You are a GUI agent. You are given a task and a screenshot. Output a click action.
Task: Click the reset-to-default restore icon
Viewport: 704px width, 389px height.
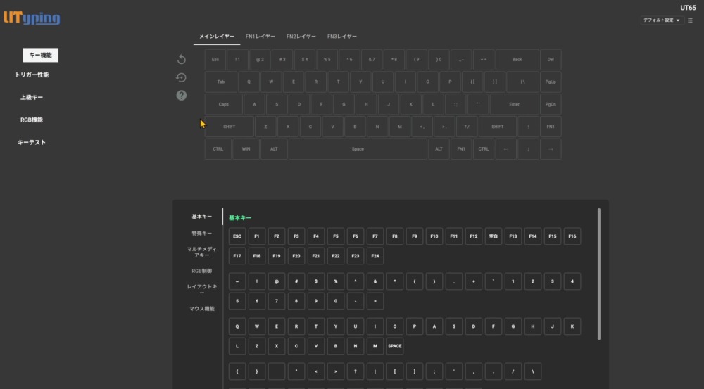(x=182, y=77)
